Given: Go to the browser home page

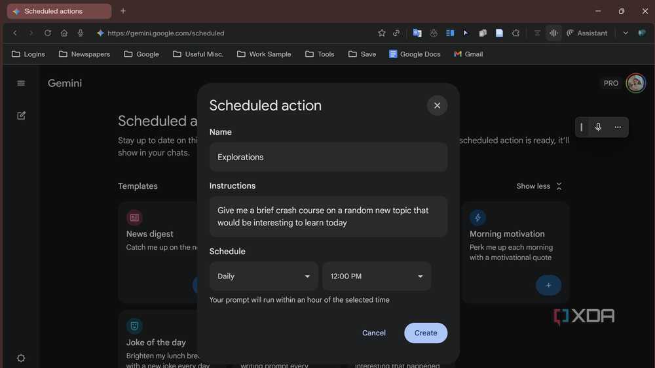Looking at the screenshot, I should [x=64, y=33].
